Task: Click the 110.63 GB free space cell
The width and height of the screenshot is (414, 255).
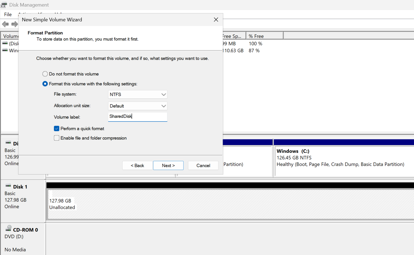Action: tap(233, 51)
